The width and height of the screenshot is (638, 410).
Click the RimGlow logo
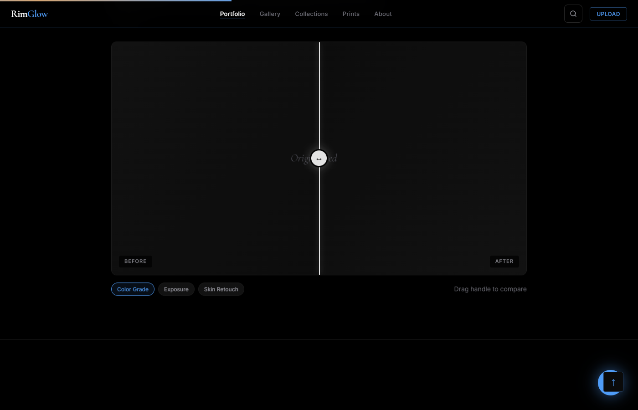[29, 14]
